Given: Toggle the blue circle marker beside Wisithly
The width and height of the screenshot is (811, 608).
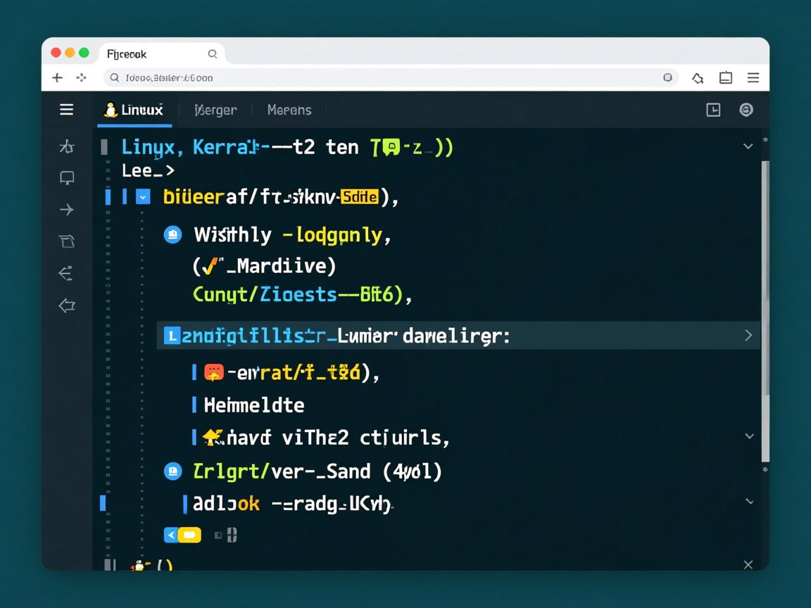Looking at the screenshot, I should coord(172,234).
